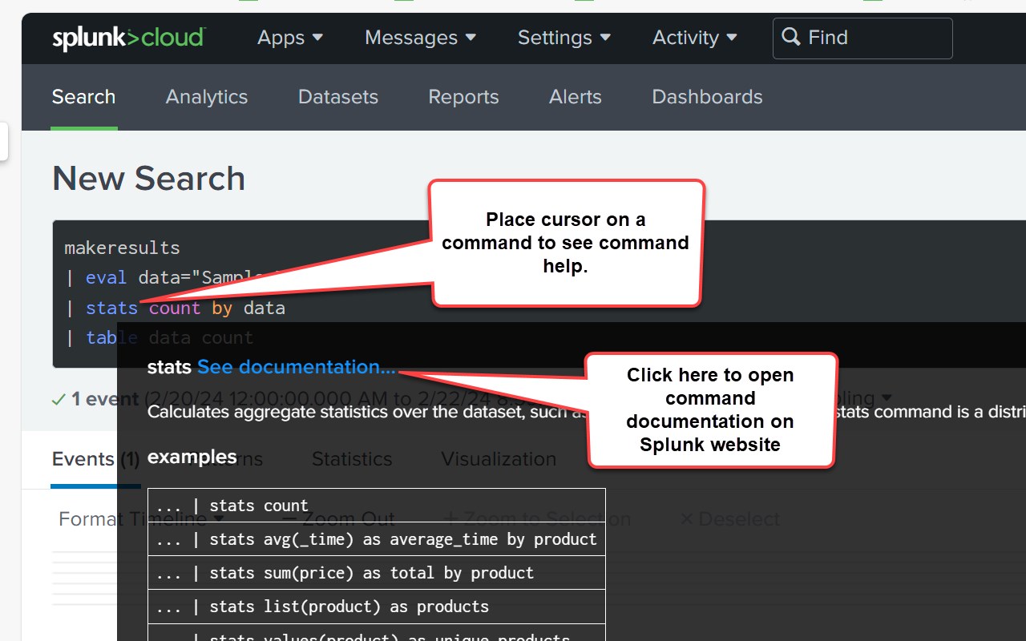Expand the Settings menu

click(x=564, y=38)
